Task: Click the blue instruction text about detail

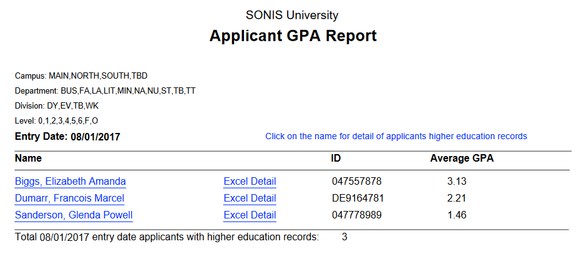Action: tap(396, 136)
